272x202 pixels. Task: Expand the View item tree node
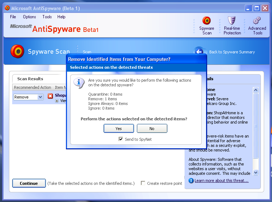(x=57, y=101)
